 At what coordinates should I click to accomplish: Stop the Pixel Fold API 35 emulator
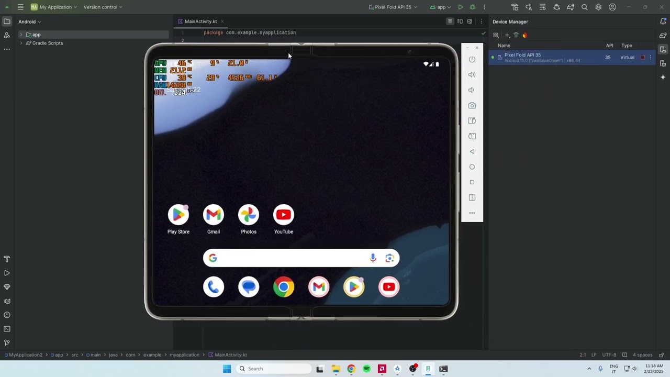(643, 58)
